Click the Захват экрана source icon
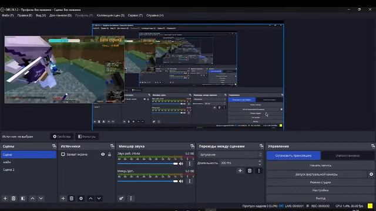This screenshot has height=211, width=376. tap(63, 154)
